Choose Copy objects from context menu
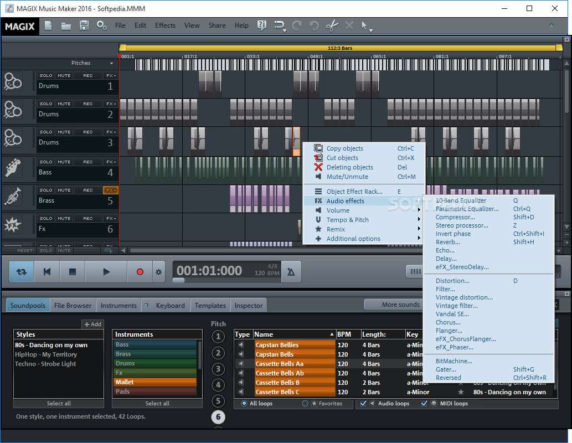 tap(365, 148)
